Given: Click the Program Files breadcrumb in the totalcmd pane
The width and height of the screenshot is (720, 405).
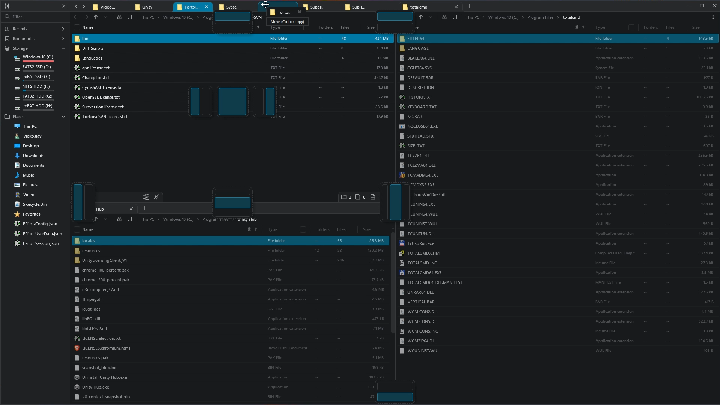Looking at the screenshot, I should point(540,17).
